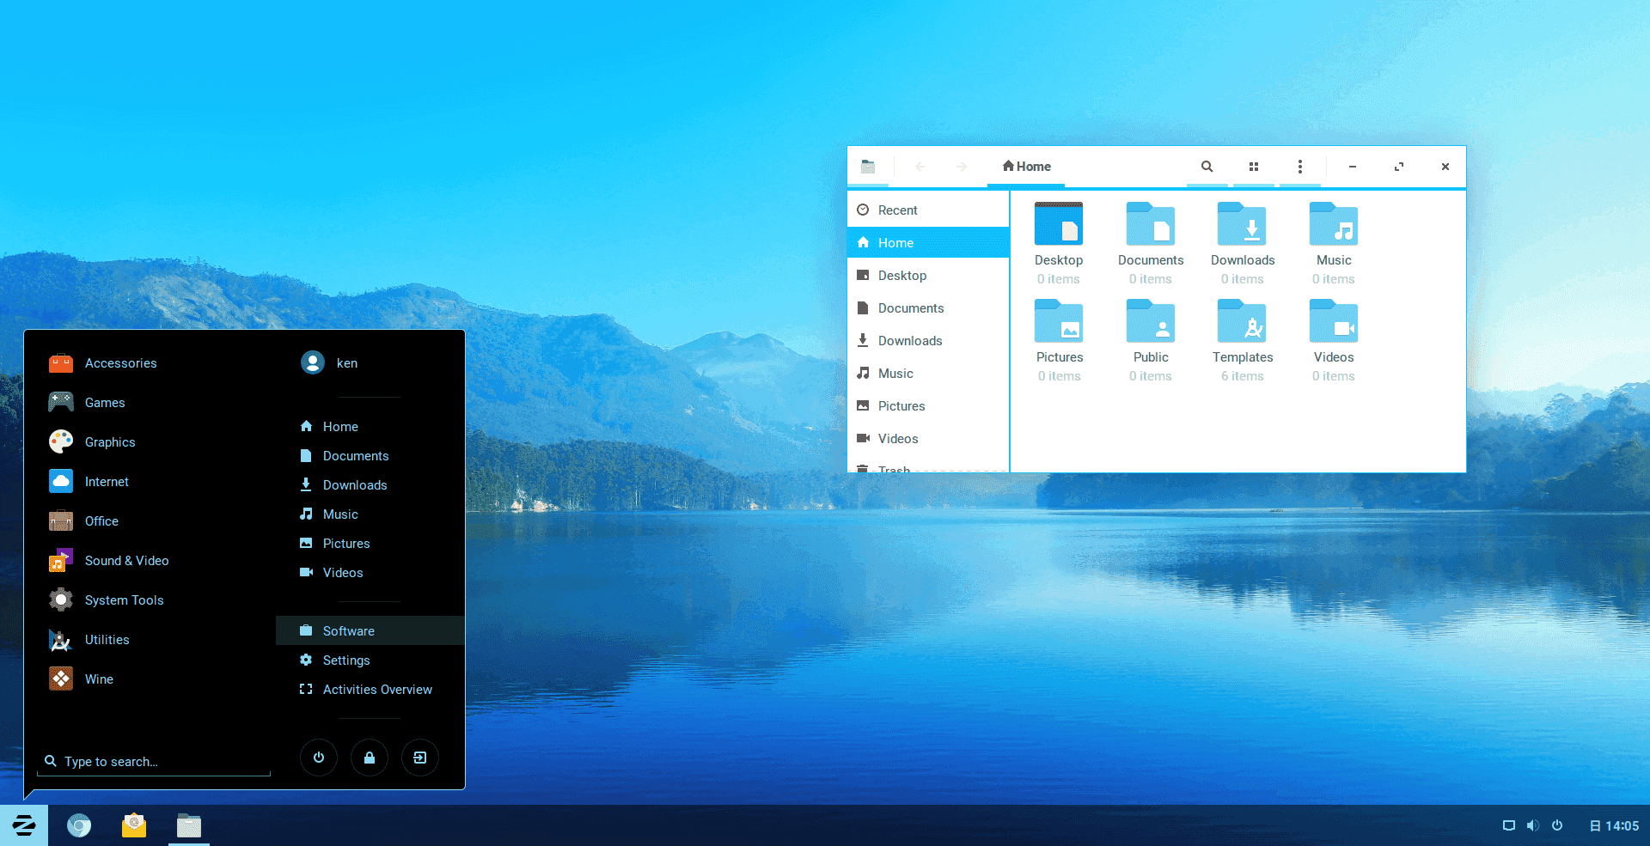Select the Templates folder icon in Files
The height and width of the screenshot is (846, 1650).
1243,322
